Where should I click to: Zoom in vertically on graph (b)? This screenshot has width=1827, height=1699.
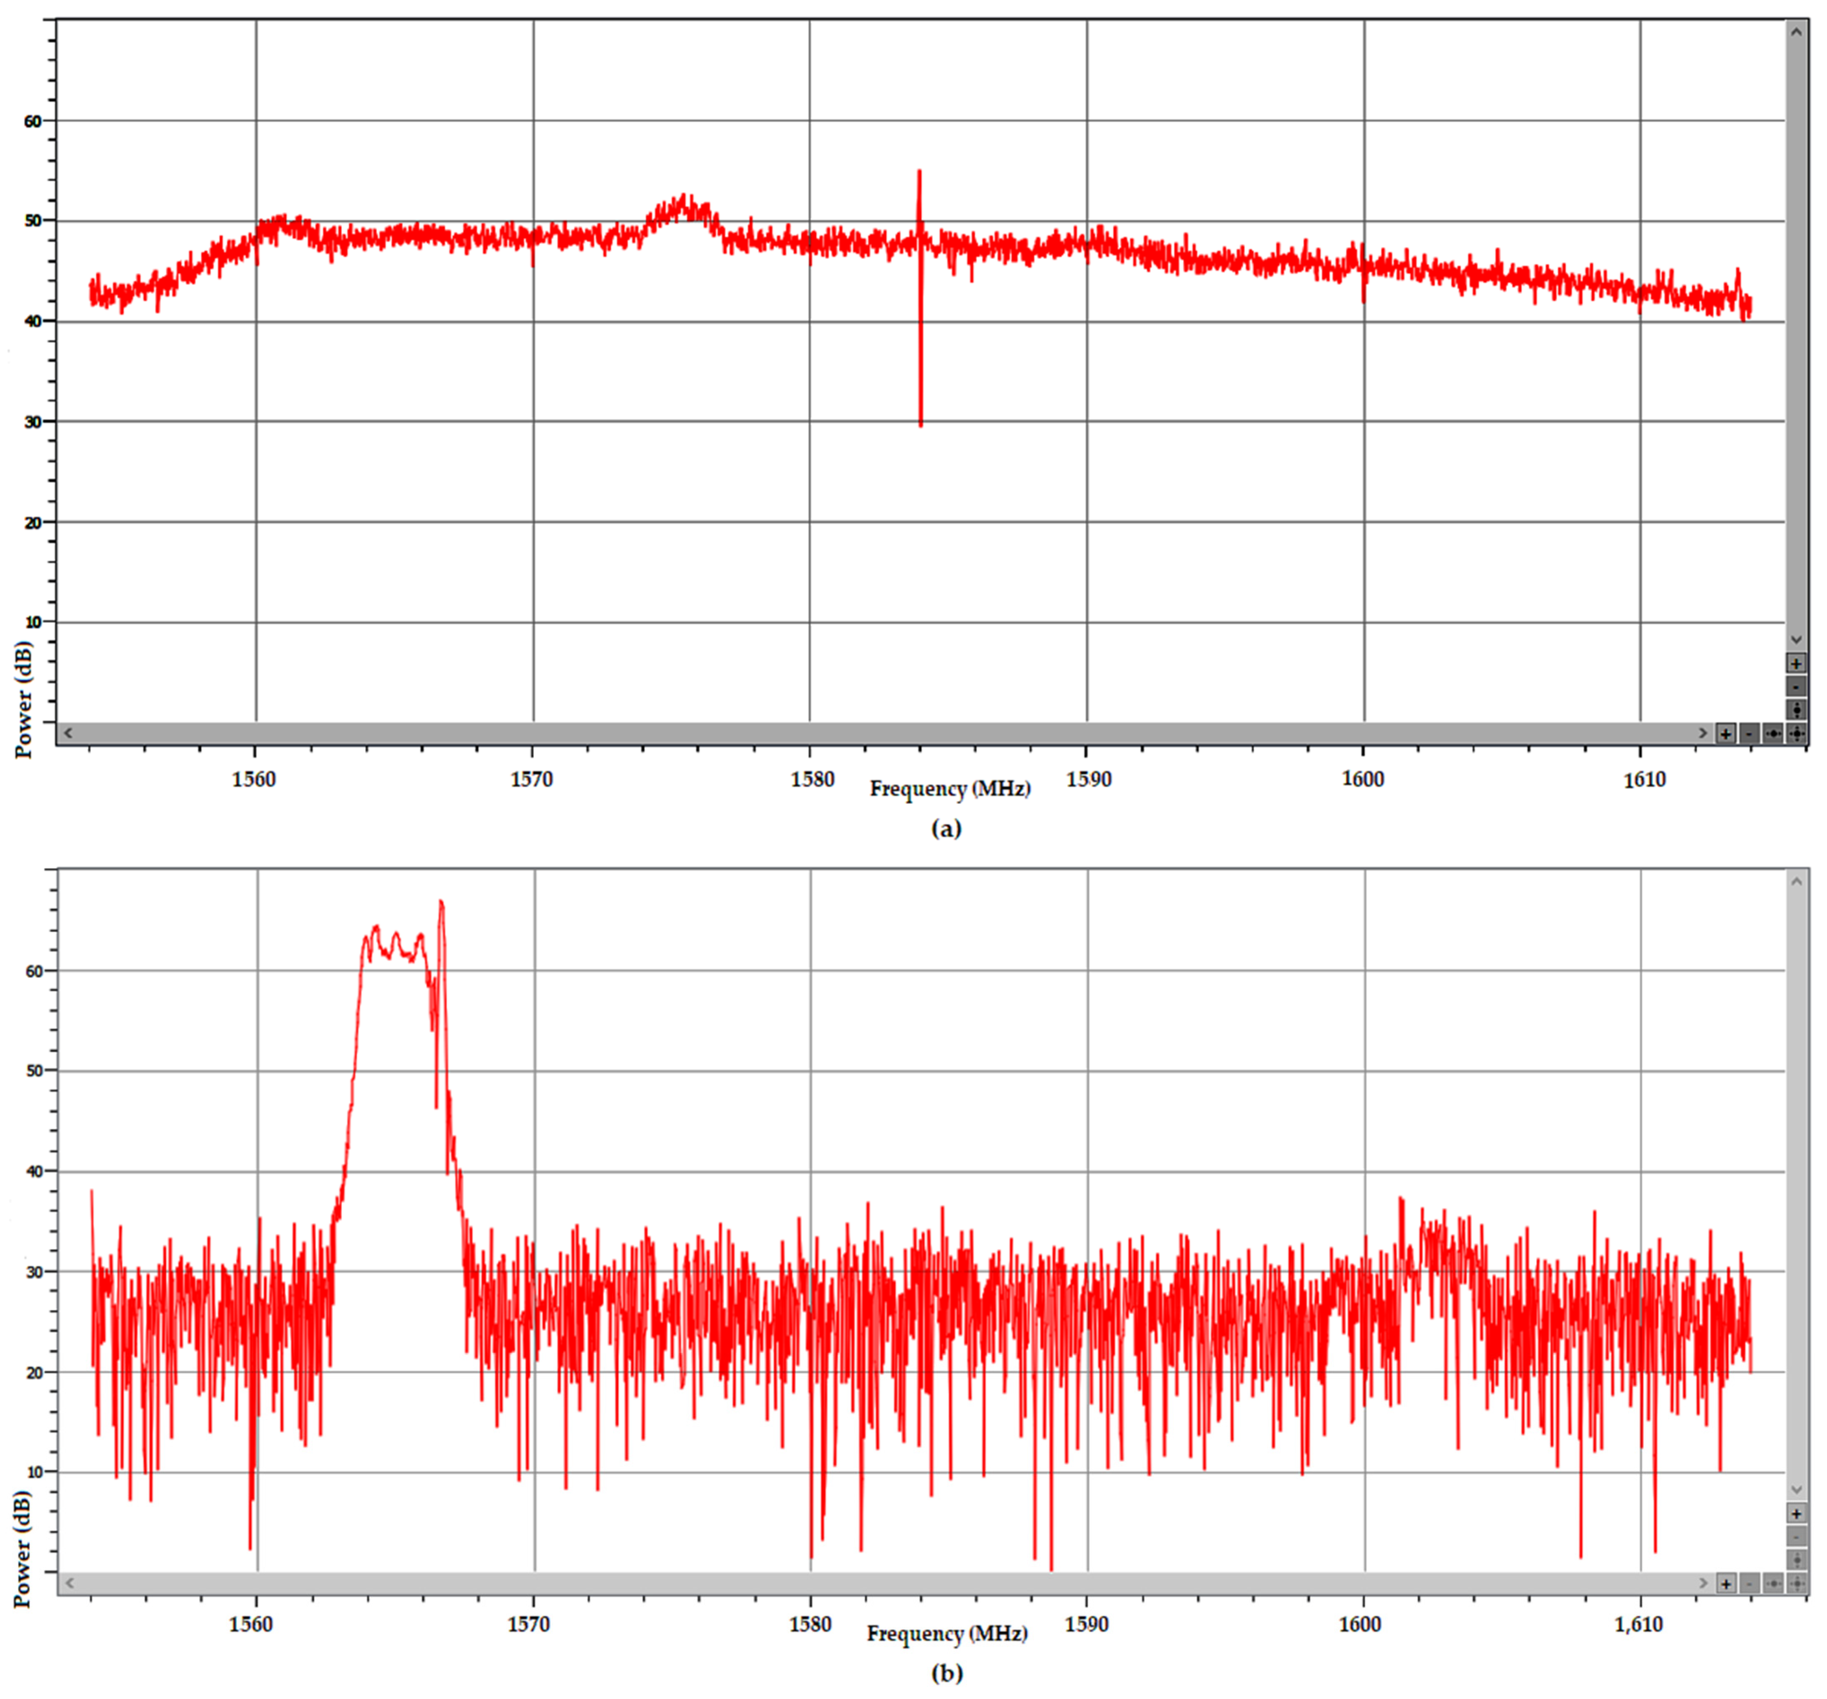(x=1796, y=1512)
